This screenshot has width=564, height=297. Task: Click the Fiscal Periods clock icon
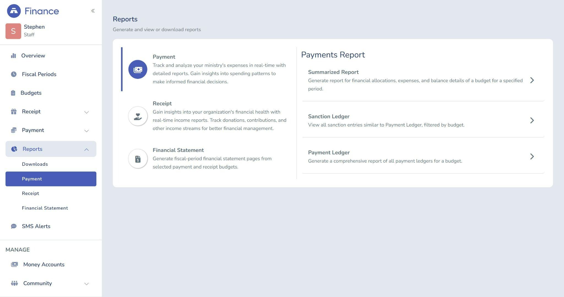click(13, 74)
